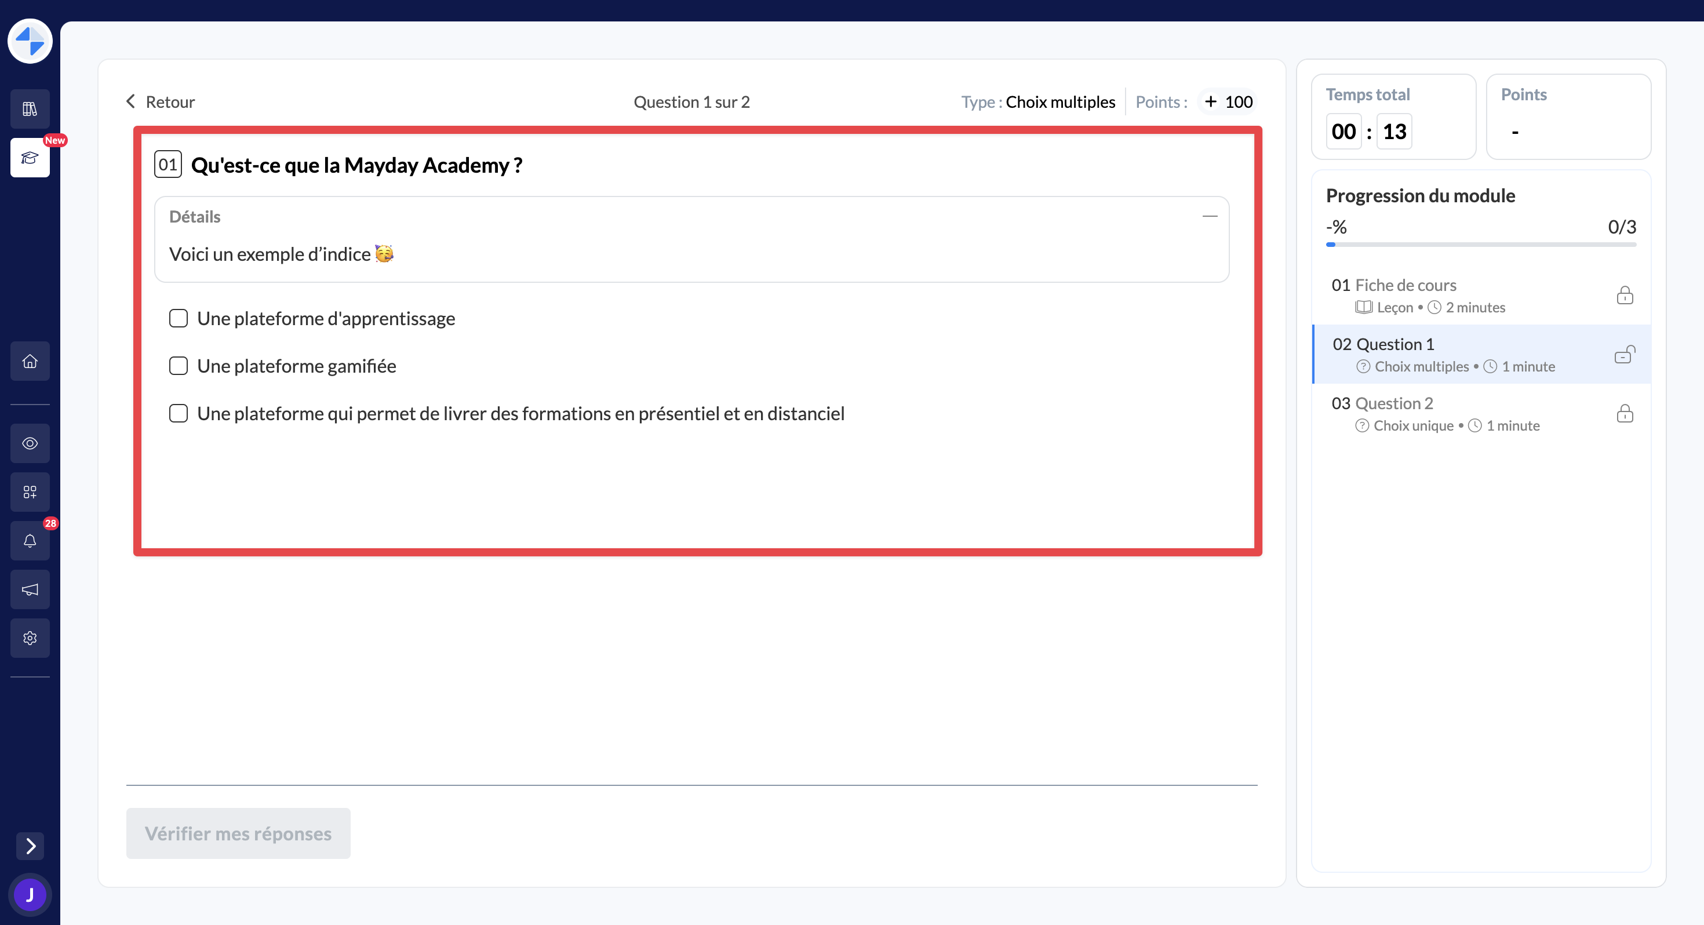
Task: Click the module progression bar
Action: click(1480, 245)
